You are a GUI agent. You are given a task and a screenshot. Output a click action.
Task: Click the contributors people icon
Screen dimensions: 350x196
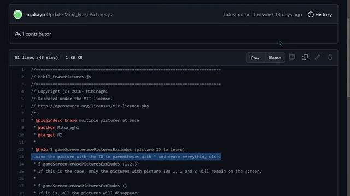(17, 34)
